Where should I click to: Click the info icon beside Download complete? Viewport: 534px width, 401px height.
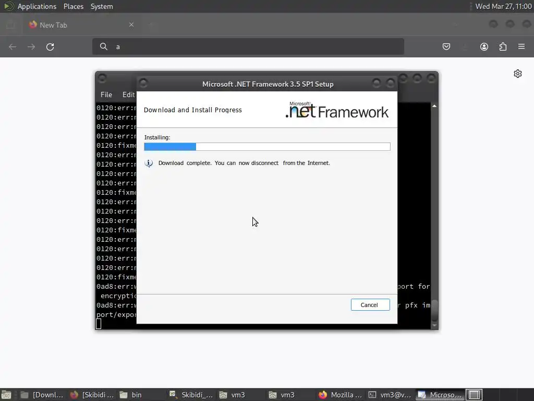[x=149, y=163]
